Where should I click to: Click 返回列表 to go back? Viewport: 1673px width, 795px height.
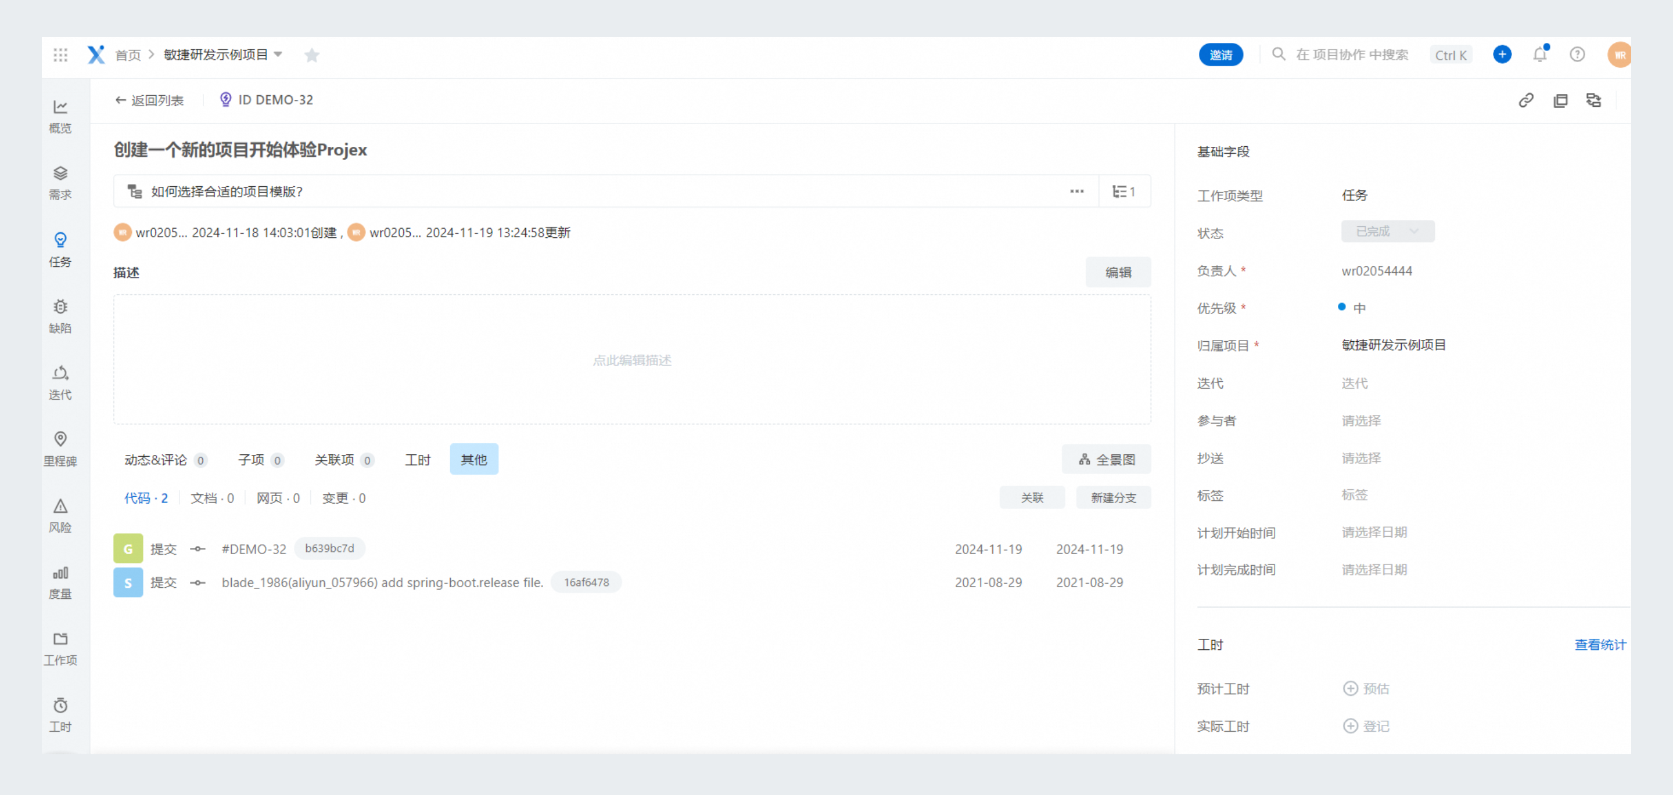coord(149,100)
